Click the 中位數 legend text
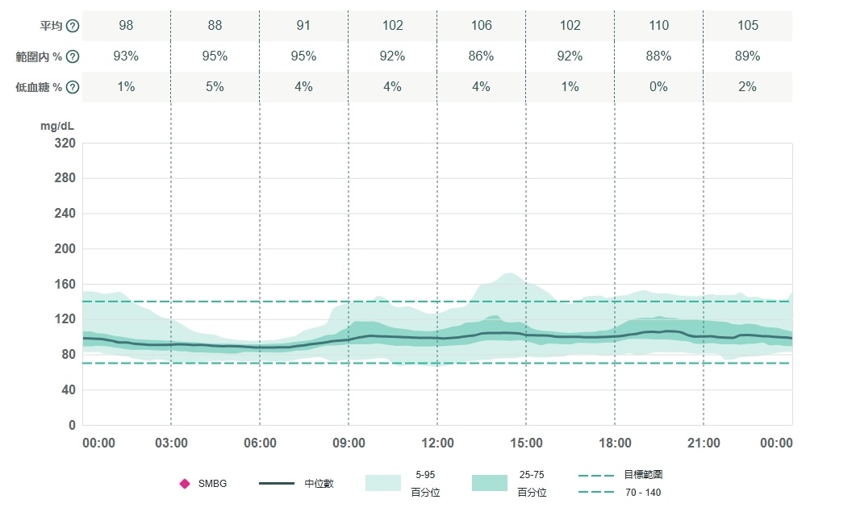The width and height of the screenshot is (852, 512). pos(319,484)
